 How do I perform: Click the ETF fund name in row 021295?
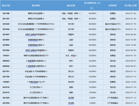(x=36, y=98)
